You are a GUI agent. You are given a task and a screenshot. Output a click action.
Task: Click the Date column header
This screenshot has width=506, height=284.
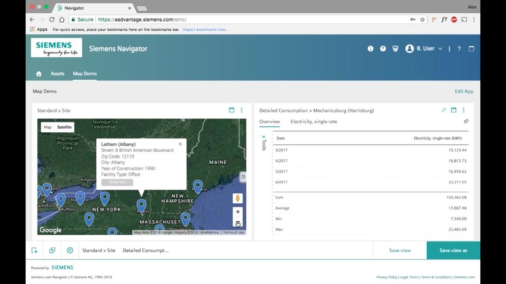click(280, 138)
